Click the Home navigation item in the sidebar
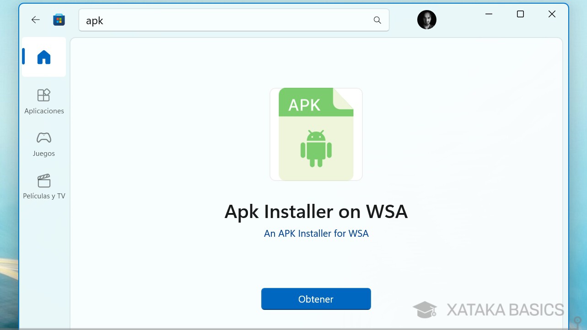587x330 pixels. click(43, 57)
